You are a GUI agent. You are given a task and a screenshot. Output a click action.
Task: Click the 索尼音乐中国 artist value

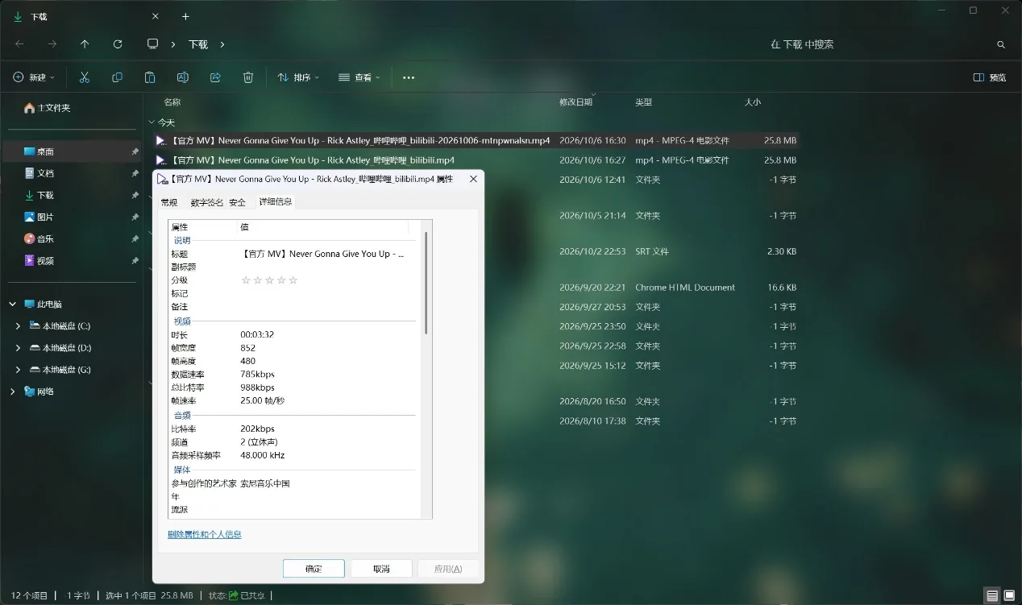point(265,483)
